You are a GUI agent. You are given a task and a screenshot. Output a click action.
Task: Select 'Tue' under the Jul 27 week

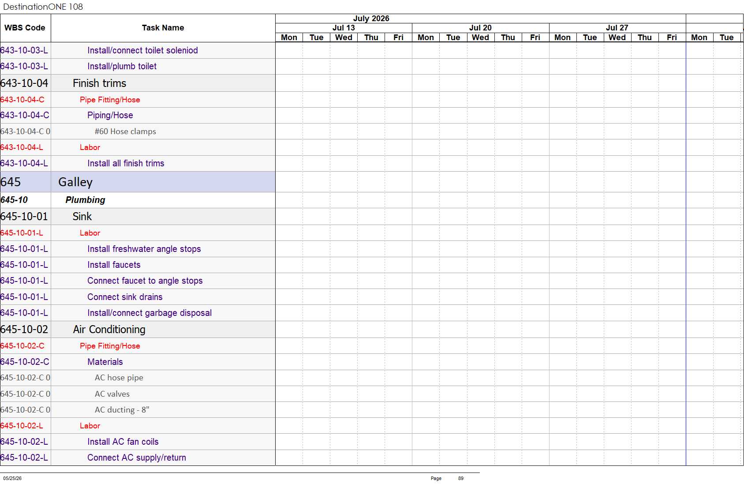click(x=590, y=38)
